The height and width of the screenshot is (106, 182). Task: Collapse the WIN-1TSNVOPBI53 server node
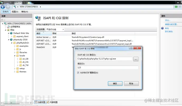tap(2, 23)
